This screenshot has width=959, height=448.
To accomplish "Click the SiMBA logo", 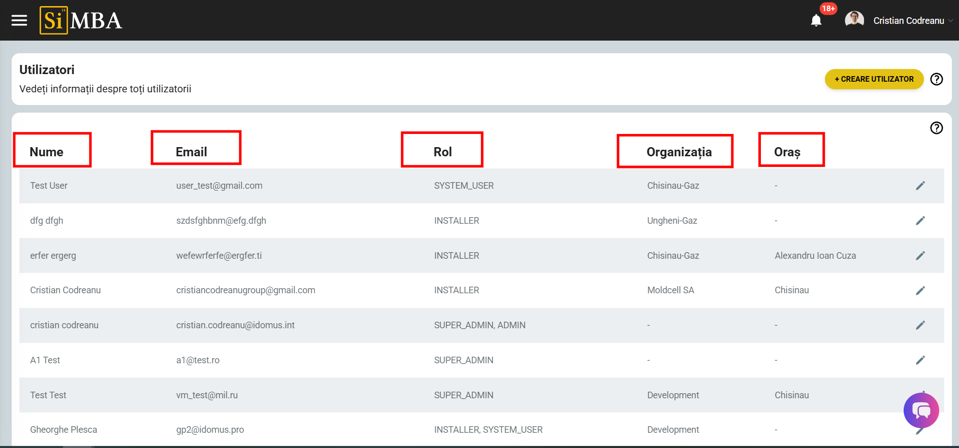I will (81, 20).
